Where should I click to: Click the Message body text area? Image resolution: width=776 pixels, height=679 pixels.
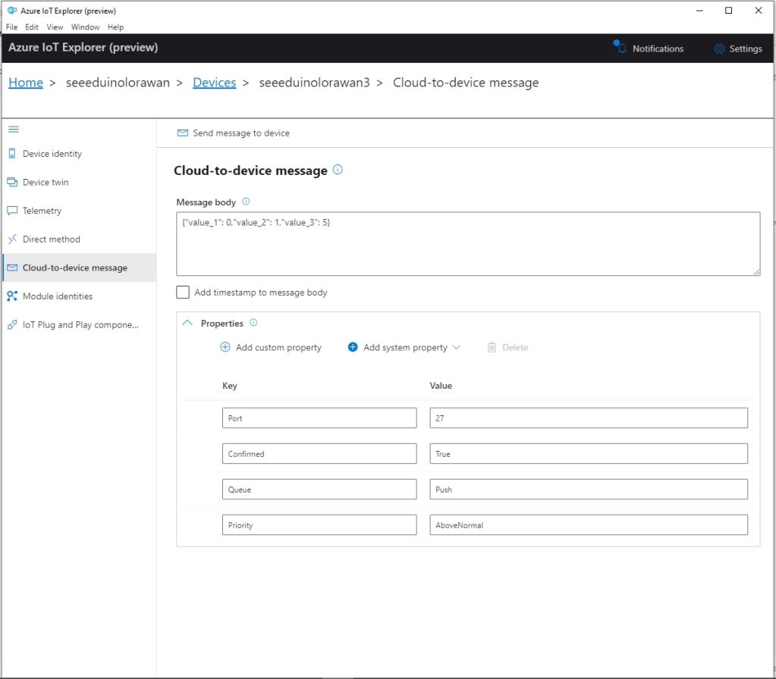click(467, 243)
